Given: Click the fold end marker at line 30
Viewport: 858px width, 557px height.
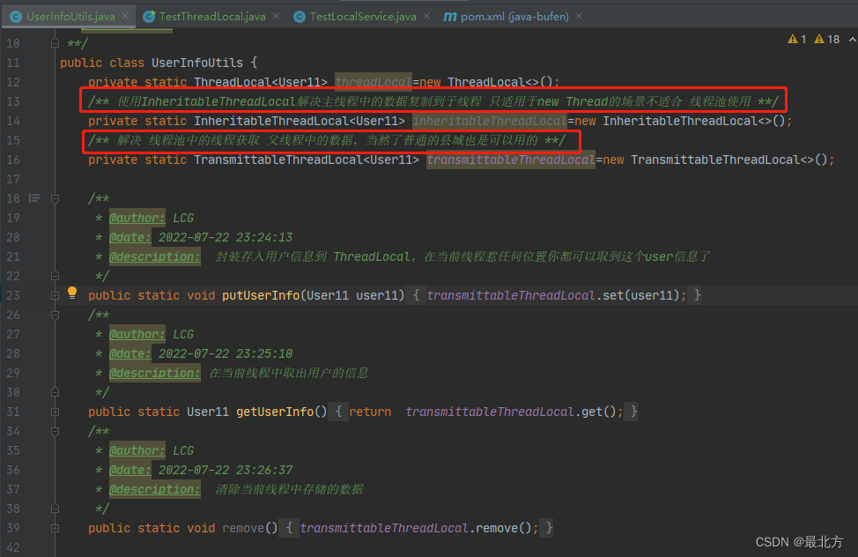Looking at the screenshot, I should 55,392.
